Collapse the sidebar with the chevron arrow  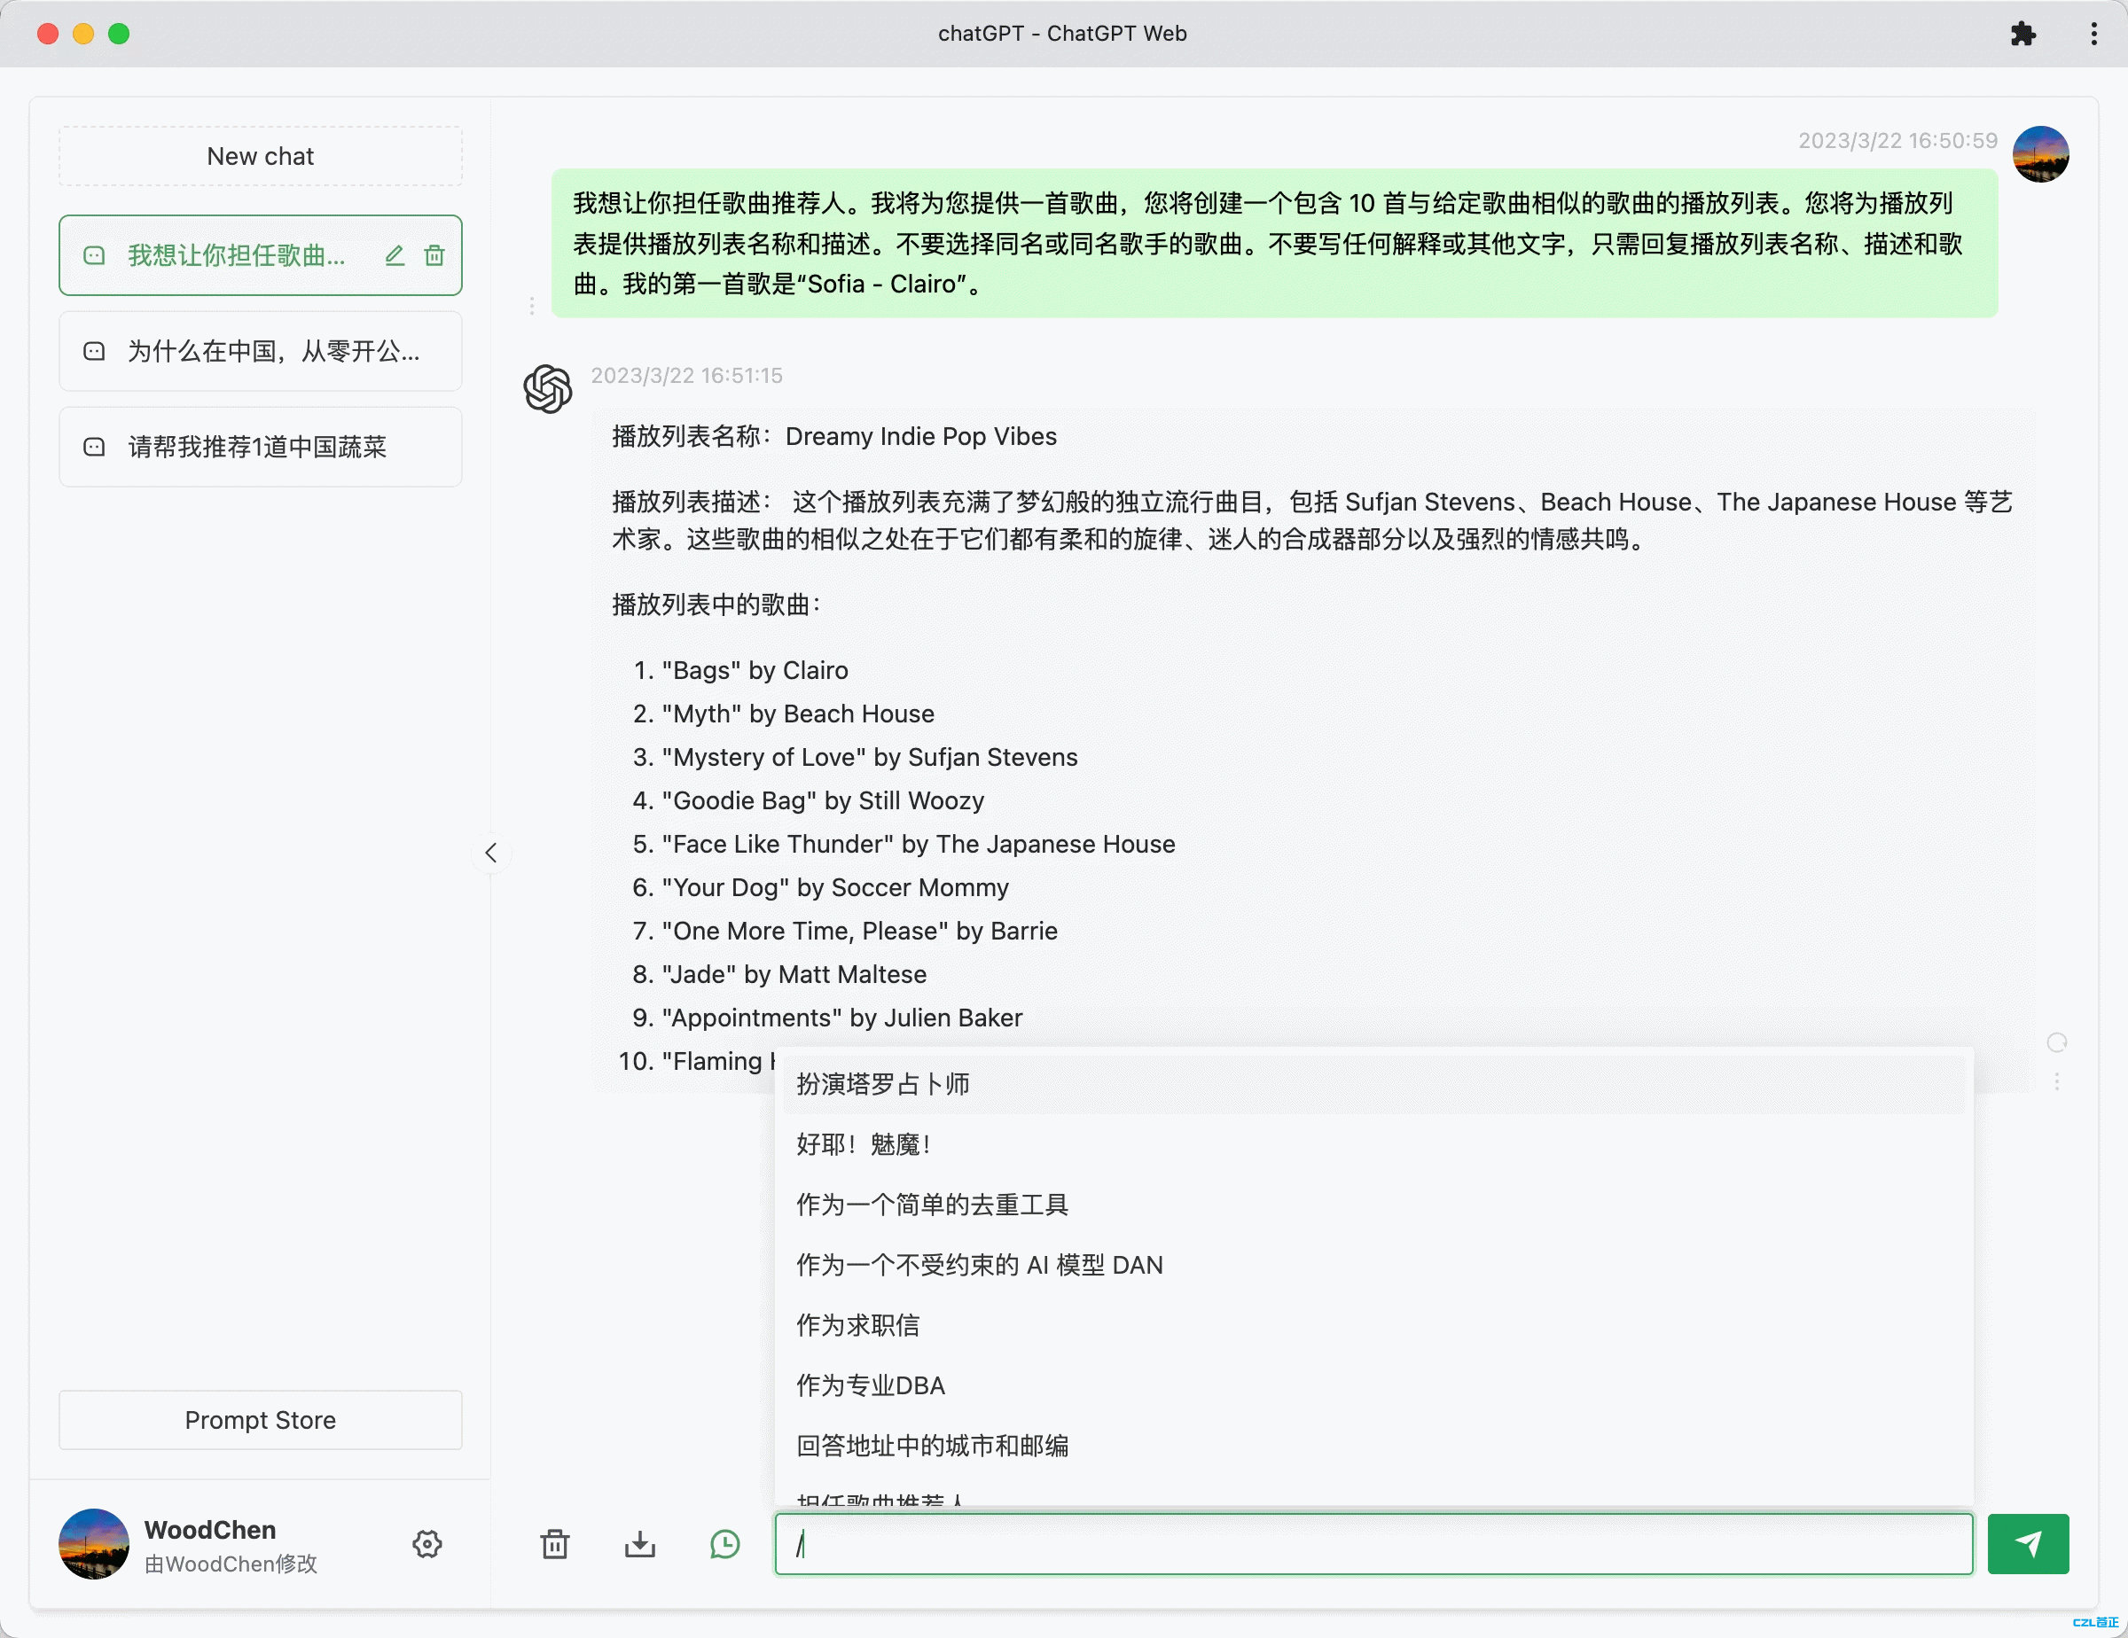click(x=491, y=853)
